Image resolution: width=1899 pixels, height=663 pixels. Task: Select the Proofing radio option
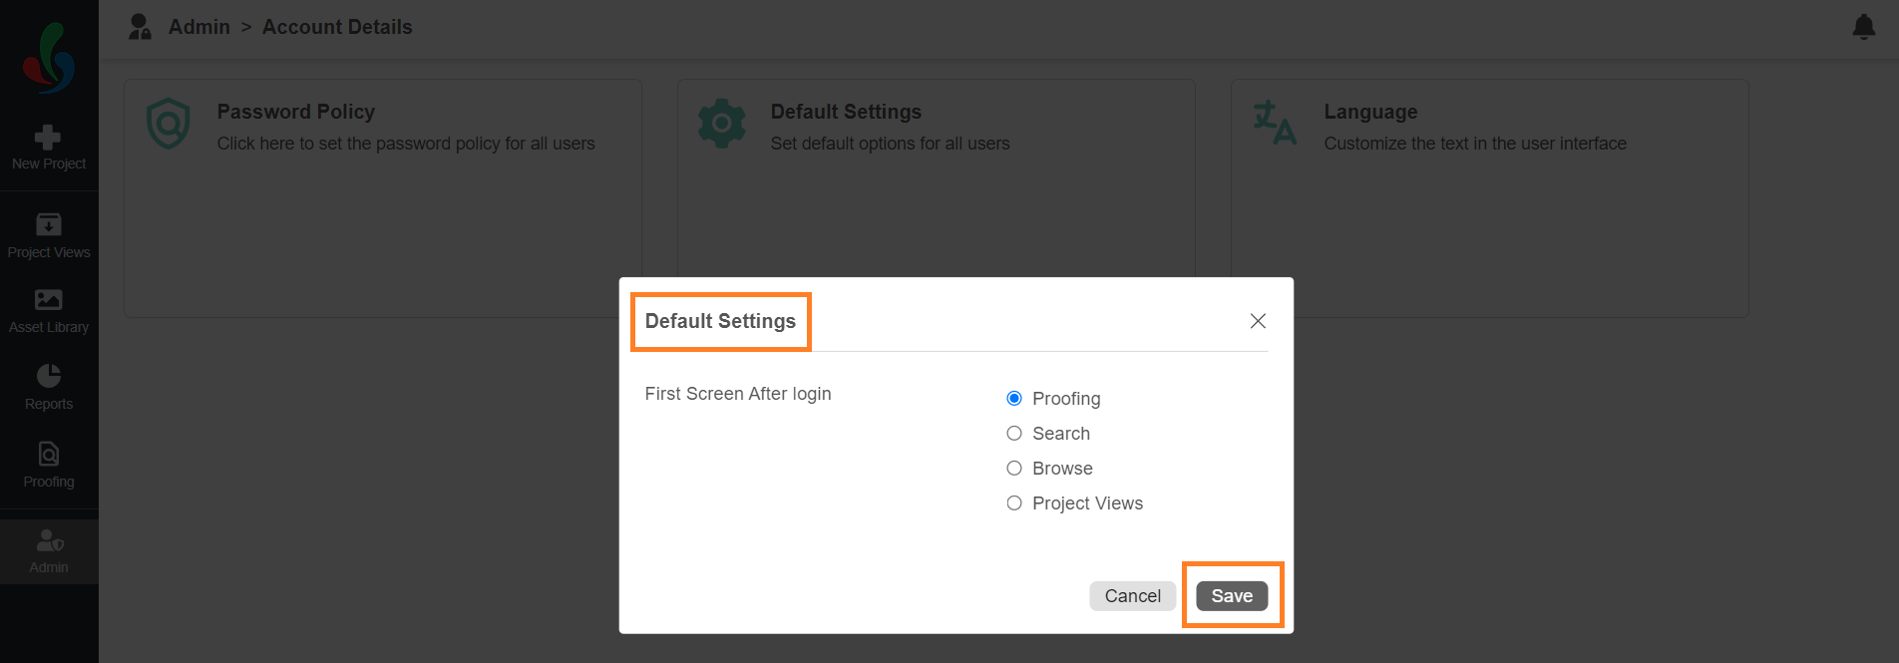(1014, 399)
